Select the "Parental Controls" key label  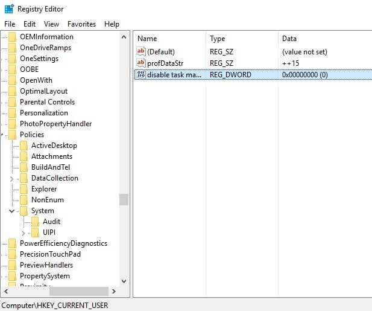coord(48,102)
